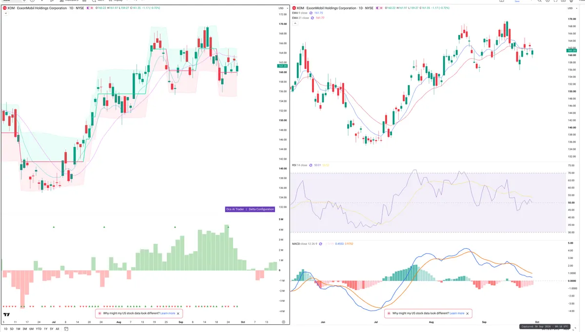Viewport: 585px width, 332px height.
Task: Set date range to 5Y
Action: coord(51,329)
